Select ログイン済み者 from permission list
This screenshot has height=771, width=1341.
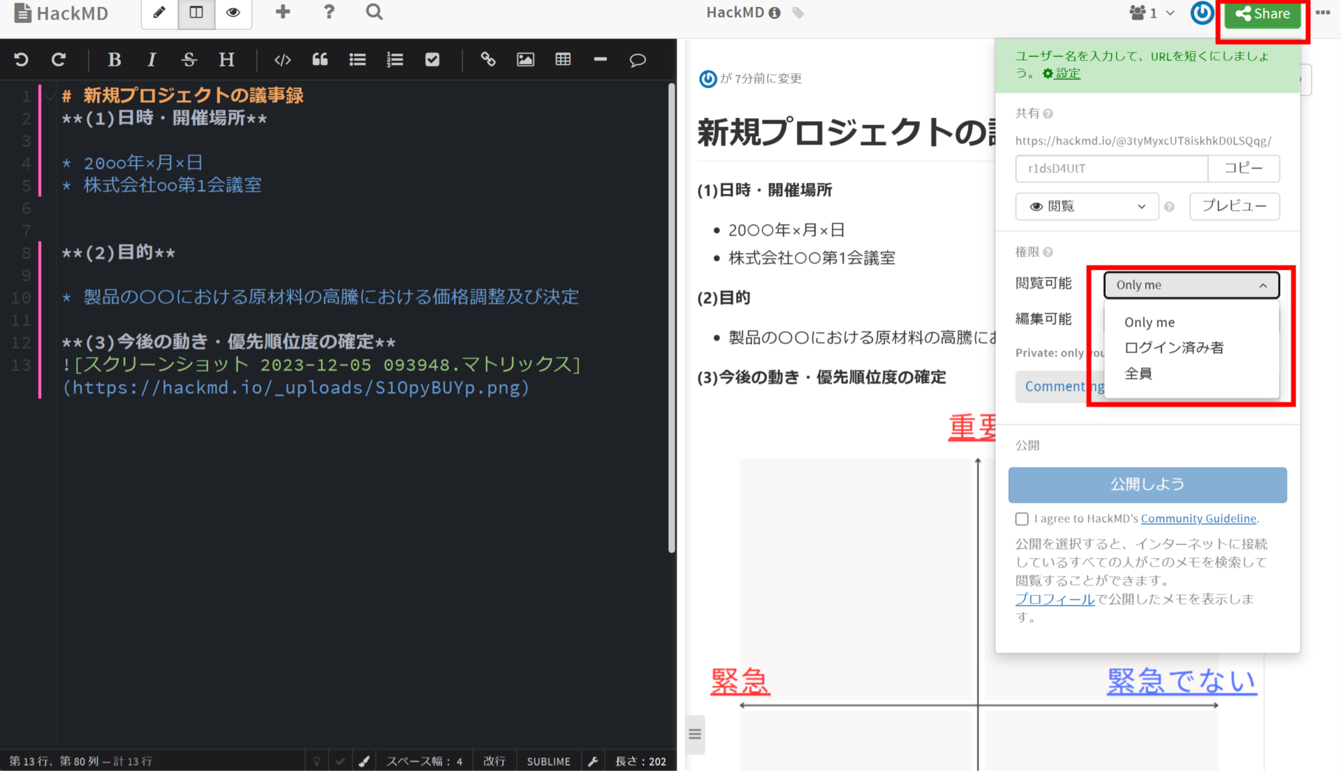(1173, 347)
